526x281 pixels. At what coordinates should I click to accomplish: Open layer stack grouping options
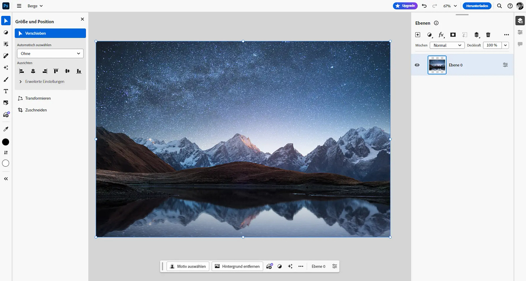(477, 35)
